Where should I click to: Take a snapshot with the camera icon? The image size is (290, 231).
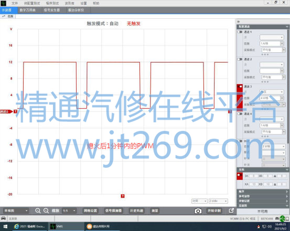click(x=198, y=211)
